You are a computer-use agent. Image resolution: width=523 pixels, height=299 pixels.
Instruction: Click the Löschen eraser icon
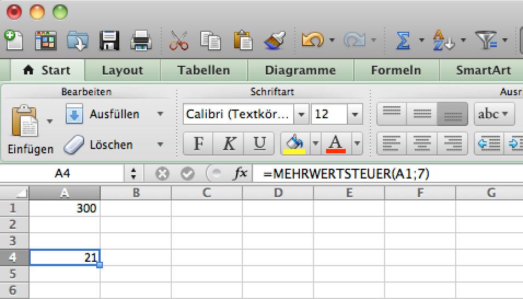click(74, 145)
